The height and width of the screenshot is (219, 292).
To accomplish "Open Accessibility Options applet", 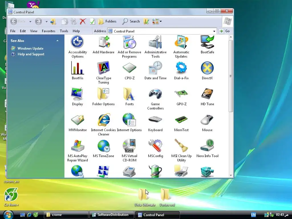I will point(78,46).
